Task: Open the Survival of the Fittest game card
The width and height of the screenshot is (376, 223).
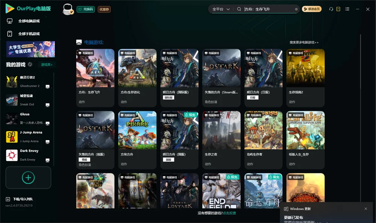Action: pyautogui.click(x=95, y=191)
